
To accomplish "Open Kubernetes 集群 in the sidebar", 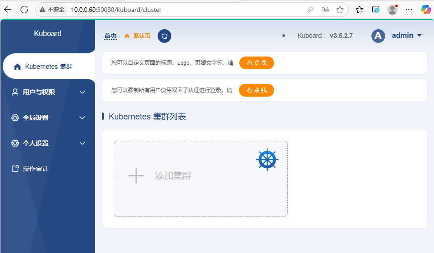I will click(49, 67).
